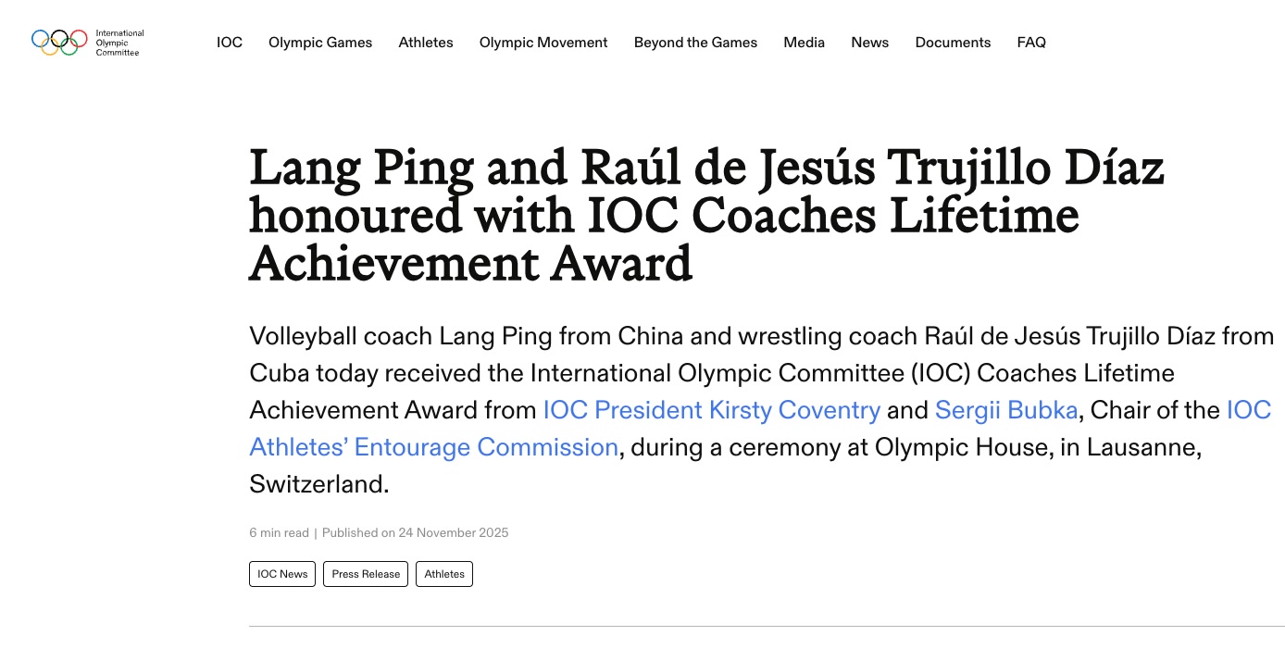Follow the IOC President Kirsty Coventry link
The image size is (1285, 661).
click(x=711, y=410)
